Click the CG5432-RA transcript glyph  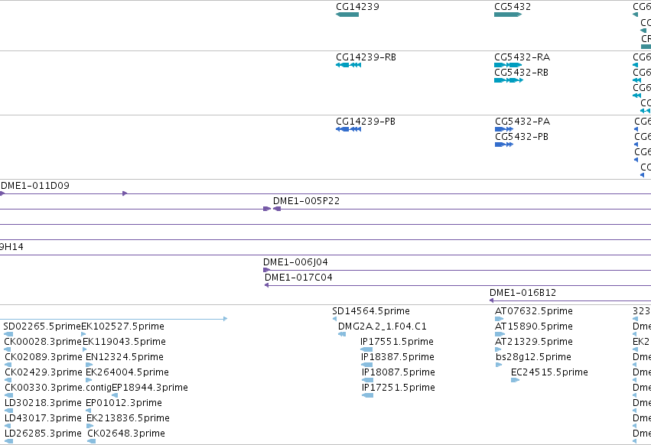click(x=508, y=65)
